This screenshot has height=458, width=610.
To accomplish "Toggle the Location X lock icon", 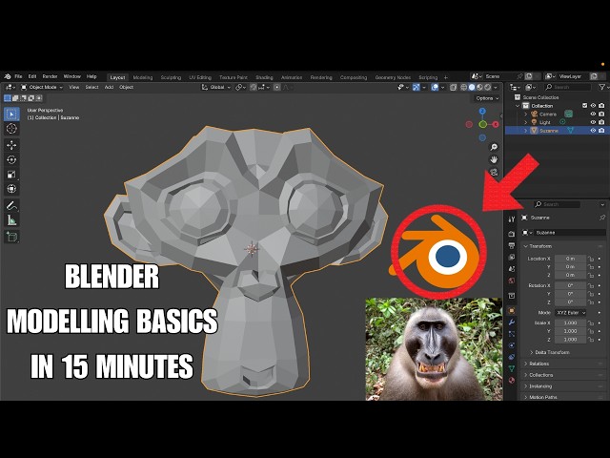I will coord(591,259).
